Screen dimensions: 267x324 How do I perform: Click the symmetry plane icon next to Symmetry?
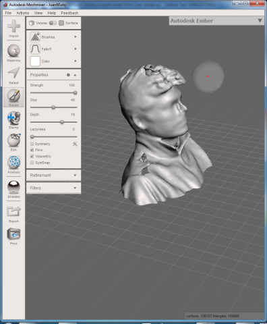click(x=75, y=144)
